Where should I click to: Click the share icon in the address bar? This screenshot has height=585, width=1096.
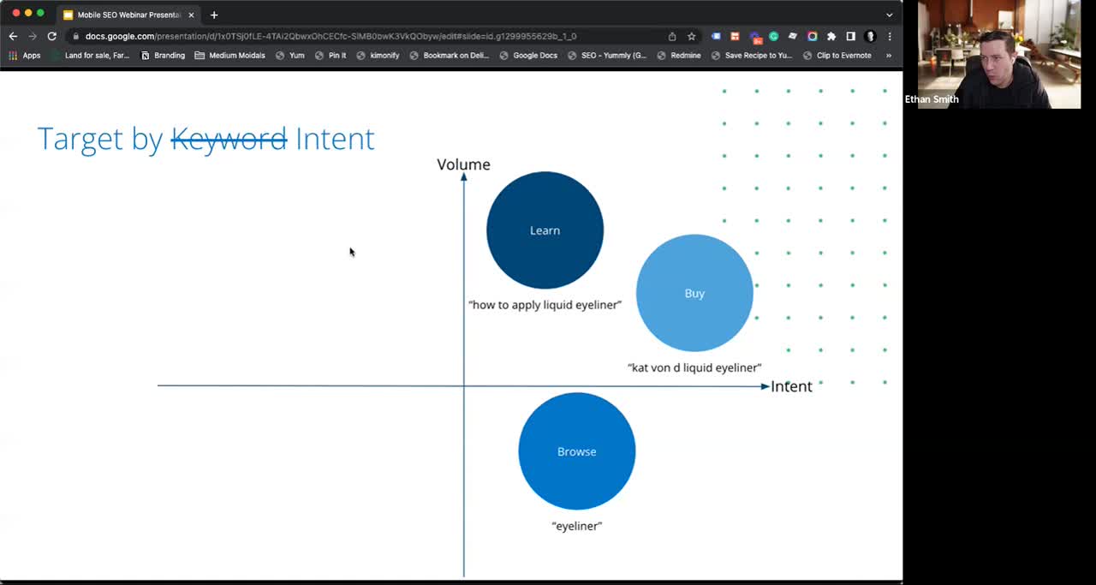point(672,36)
